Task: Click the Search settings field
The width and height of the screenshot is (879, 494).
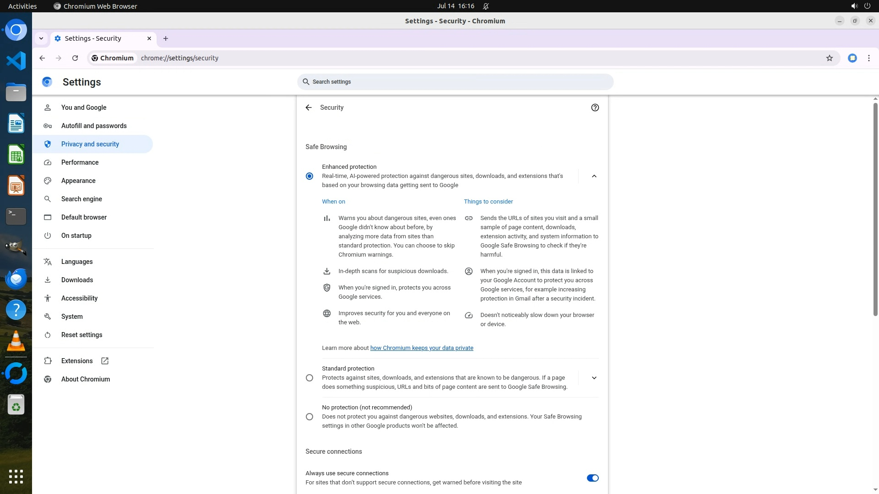Action: pyautogui.click(x=455, y=82)
